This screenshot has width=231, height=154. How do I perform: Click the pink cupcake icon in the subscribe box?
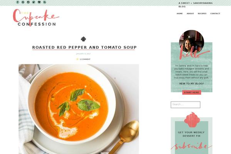coord(192,119)
